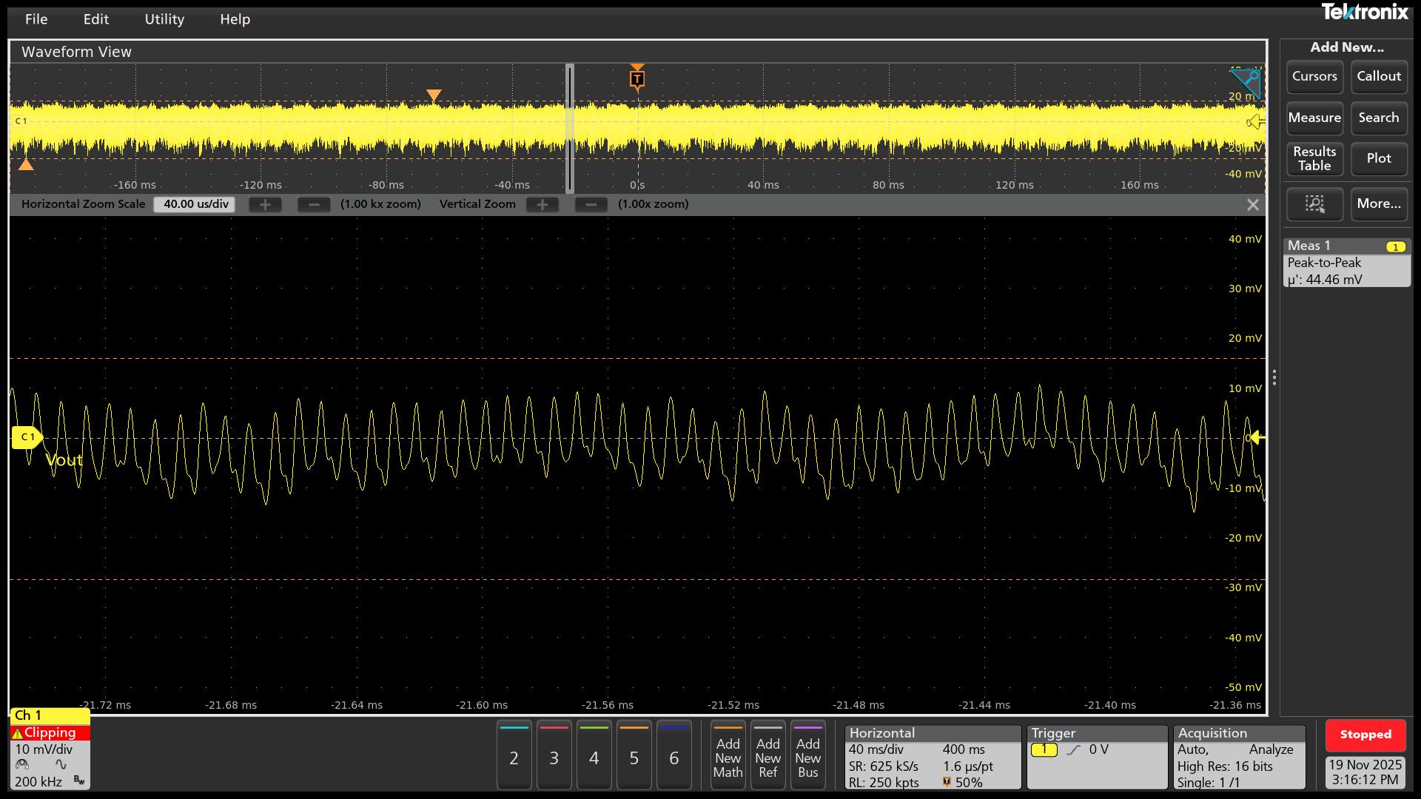The width and height of the screenshot is (1421, 799).
Task: Open the More... measurements button
Action: 1378,204
